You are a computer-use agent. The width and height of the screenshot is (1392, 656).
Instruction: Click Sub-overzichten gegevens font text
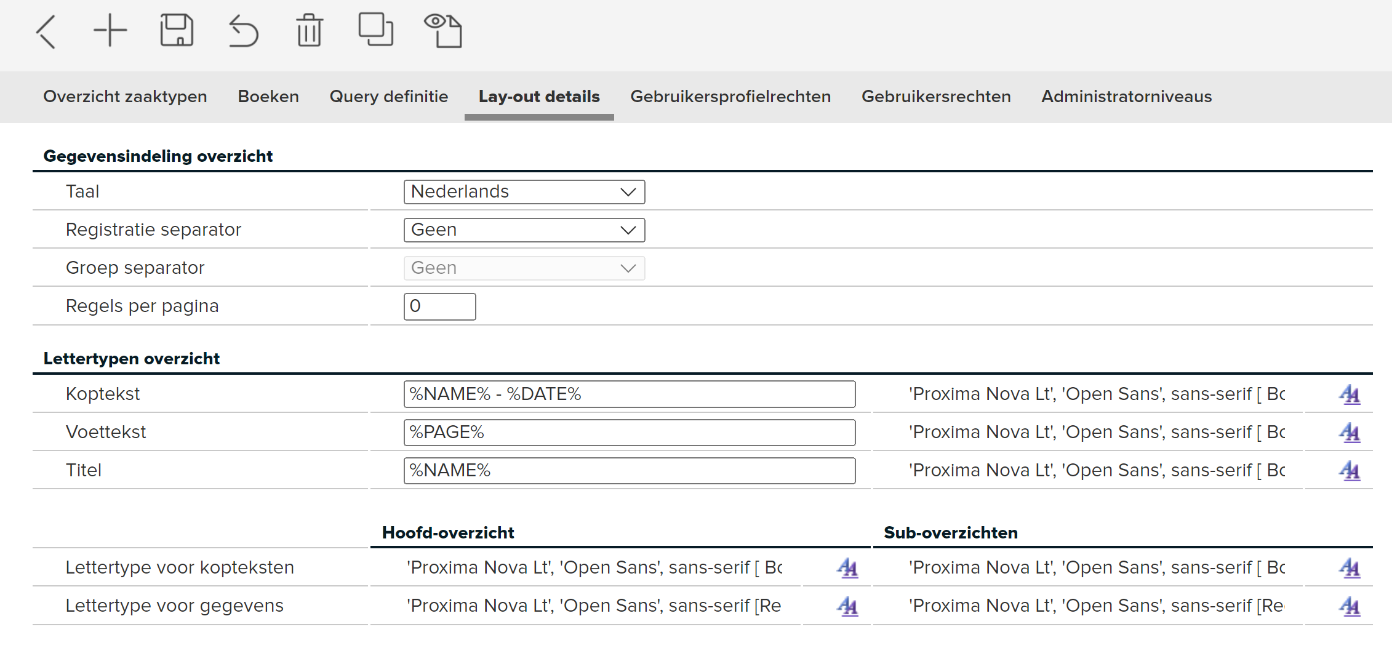tap(1096, 606)
